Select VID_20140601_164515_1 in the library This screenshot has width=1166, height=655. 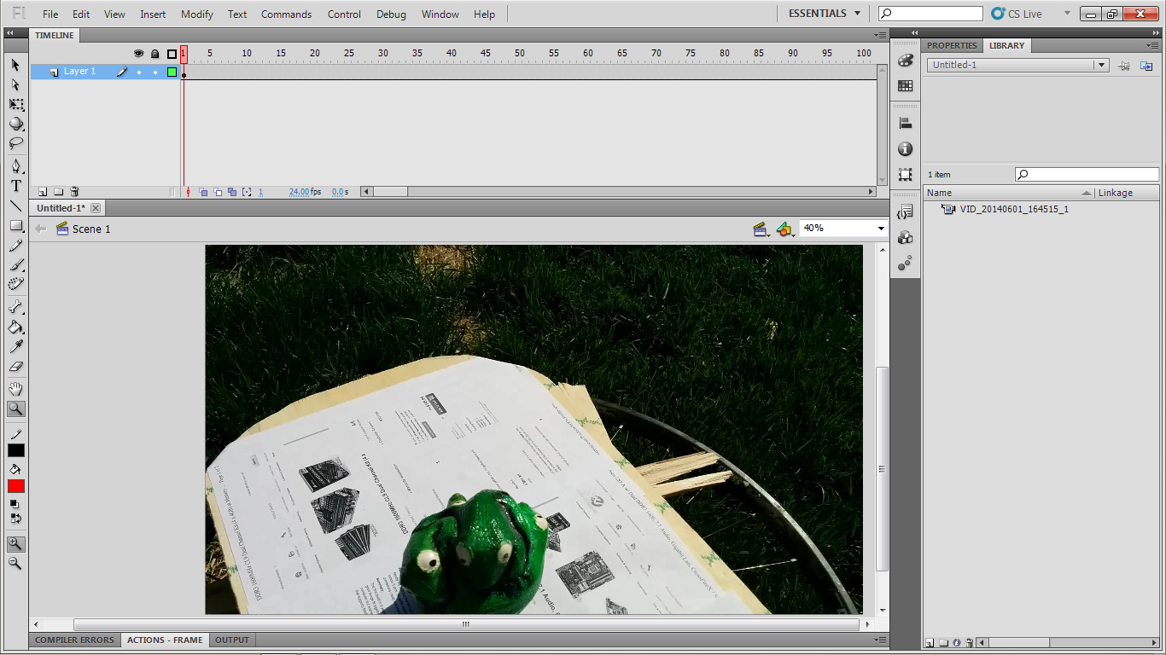(x=1014, y=209)
